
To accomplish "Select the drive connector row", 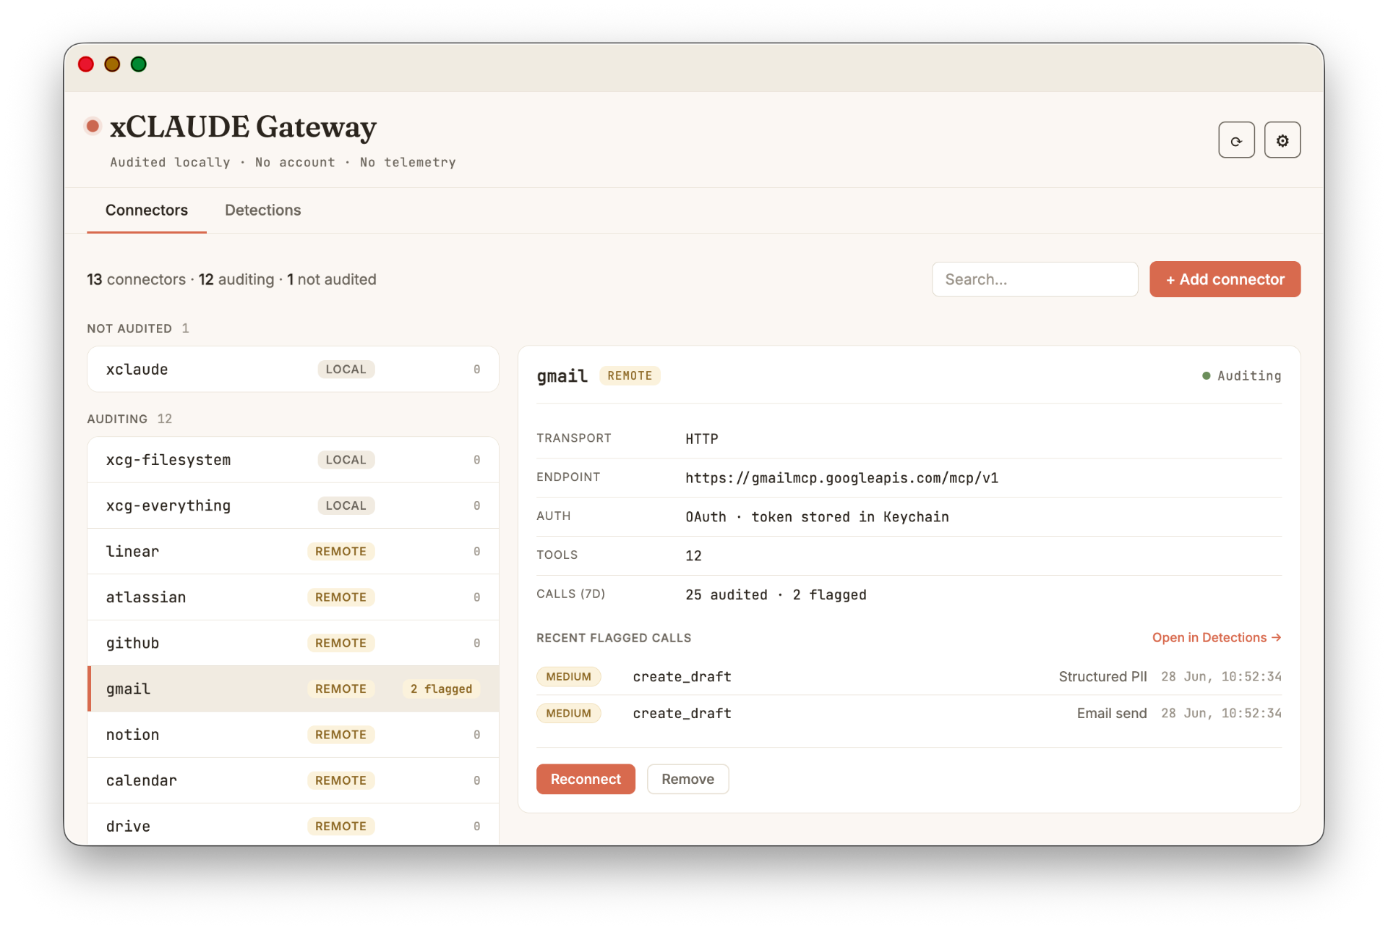I will 293,826.
